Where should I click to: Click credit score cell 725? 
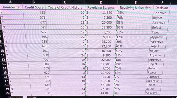[x=35, y=12]
